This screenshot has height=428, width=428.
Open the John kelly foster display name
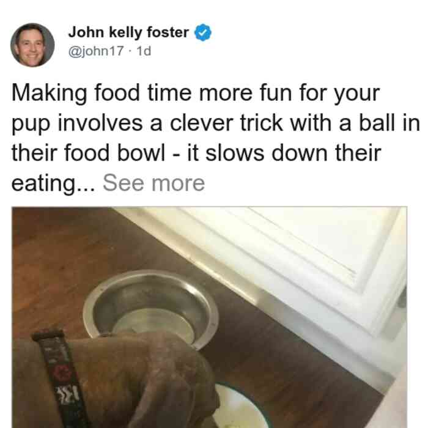pos(128,32)
